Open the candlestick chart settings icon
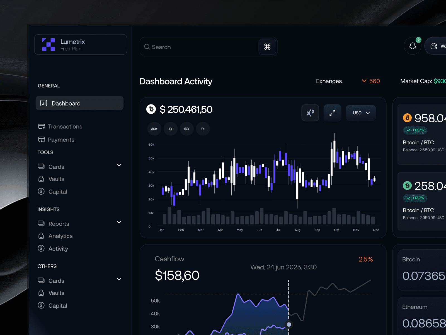The width and height of the screenshot is (446, 335). tap(310, 113)
